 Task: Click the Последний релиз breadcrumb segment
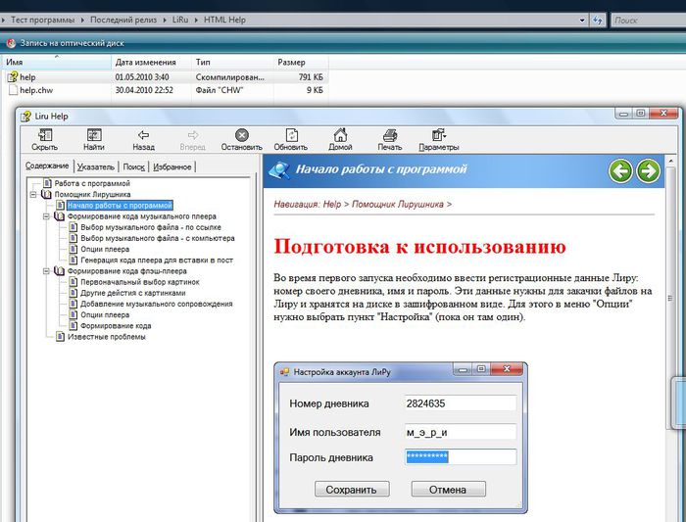click(x=122, y=21)
